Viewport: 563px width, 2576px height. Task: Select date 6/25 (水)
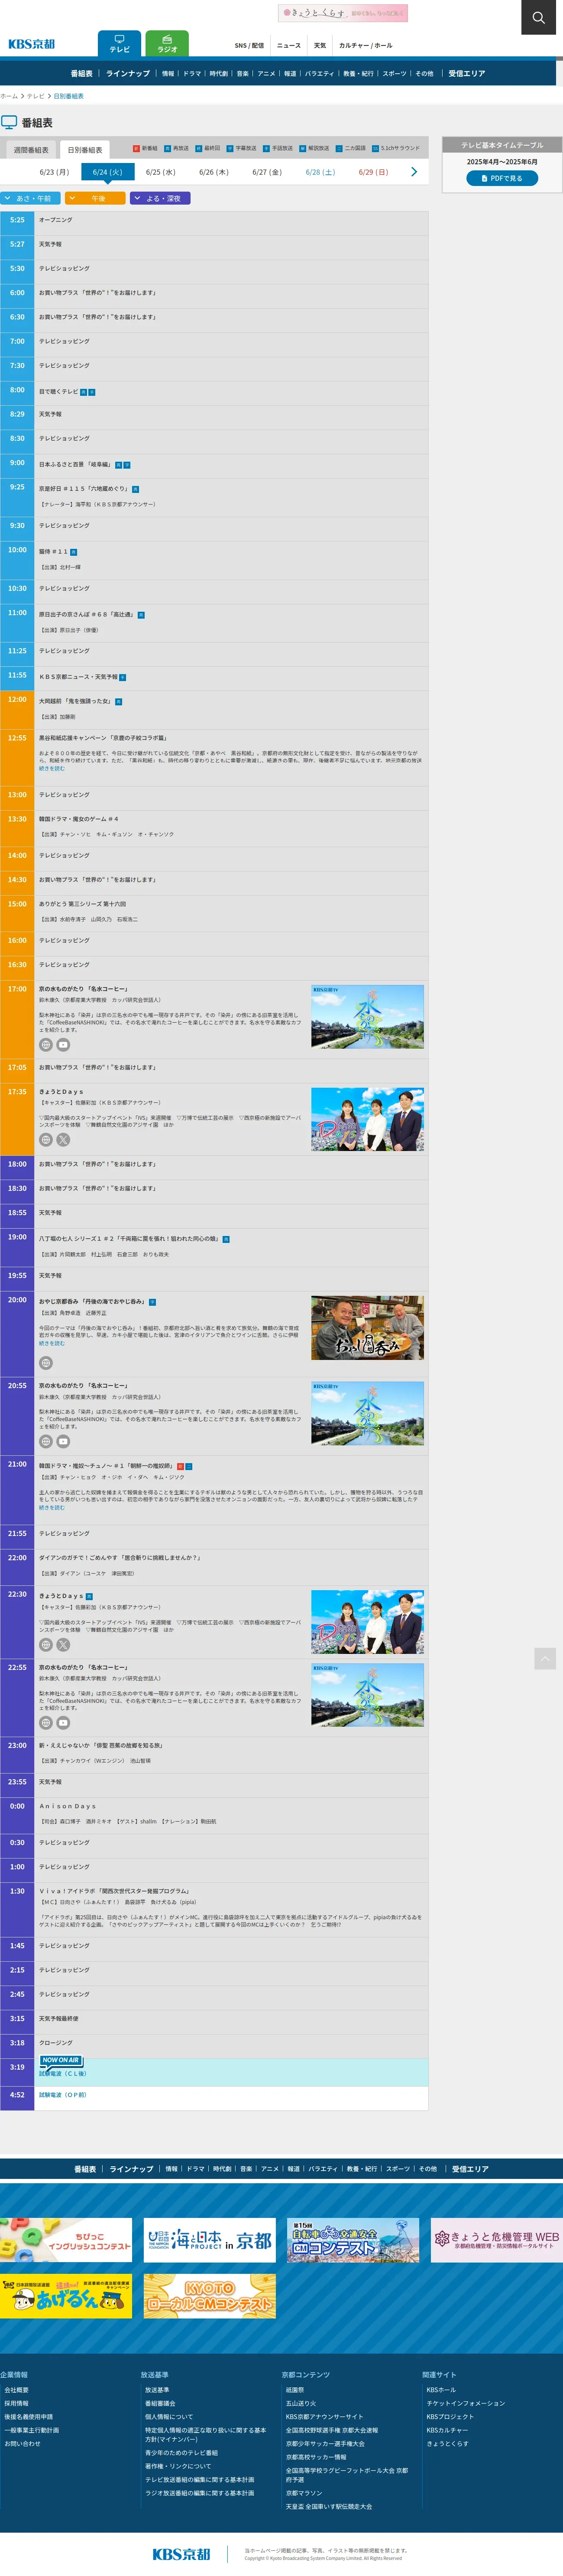[161, 172]
